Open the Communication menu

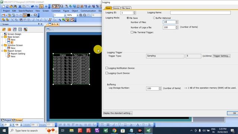[88, 11]
